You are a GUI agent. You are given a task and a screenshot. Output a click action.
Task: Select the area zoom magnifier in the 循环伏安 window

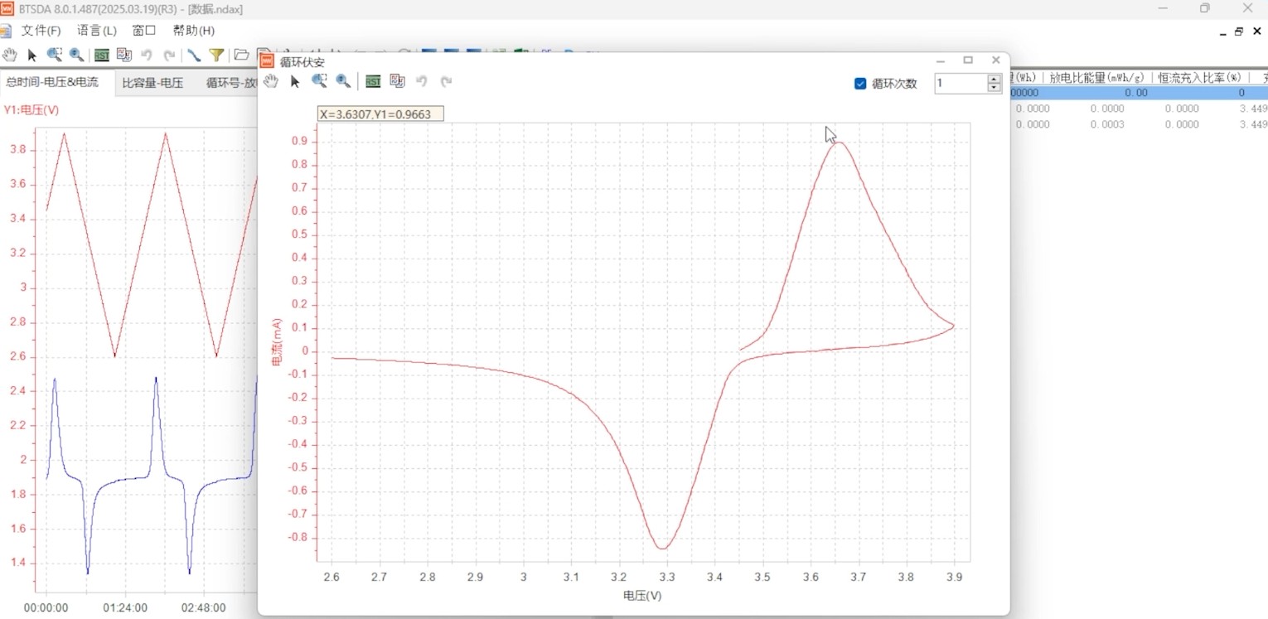[318, 81]
